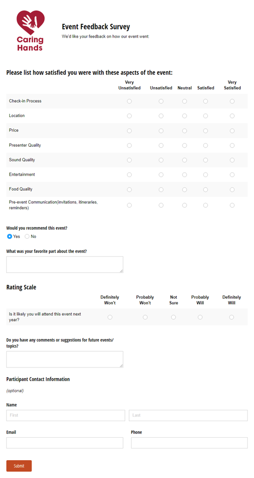Click the Caring Hands heart logo
The height and width of the screenshot is (478, 254).
(30, 30)
